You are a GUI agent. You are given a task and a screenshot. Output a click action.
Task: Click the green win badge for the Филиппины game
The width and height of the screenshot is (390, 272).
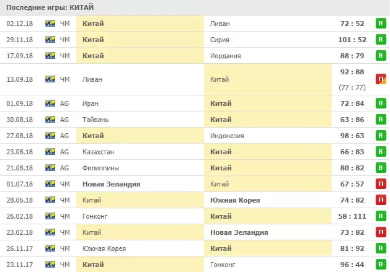[x=381, y=168]
